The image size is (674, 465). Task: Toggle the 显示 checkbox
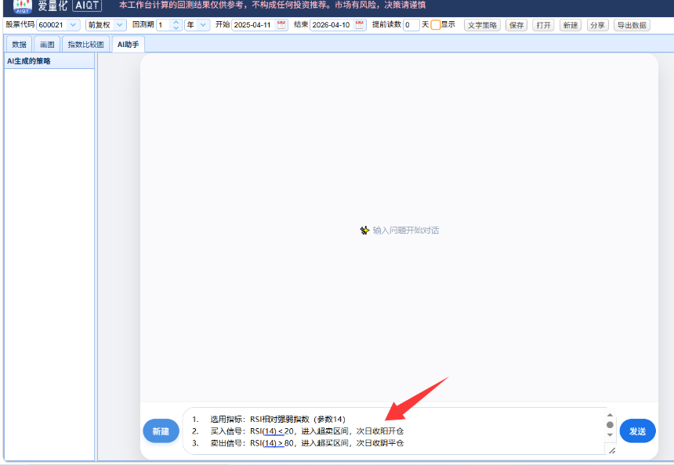pos(436,24)
